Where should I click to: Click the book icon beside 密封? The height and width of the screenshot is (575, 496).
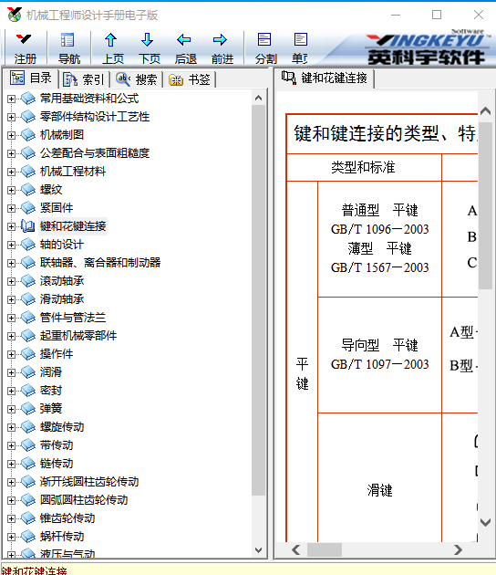[28, 391]
